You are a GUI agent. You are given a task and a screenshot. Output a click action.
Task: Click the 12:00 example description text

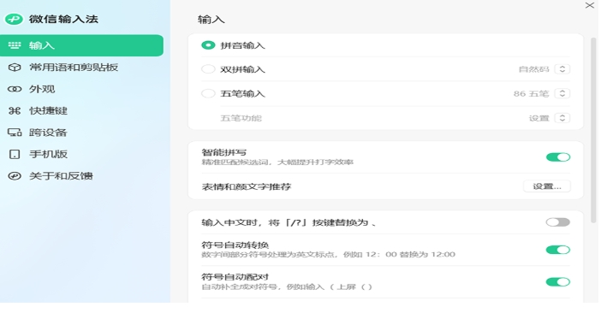329,255
